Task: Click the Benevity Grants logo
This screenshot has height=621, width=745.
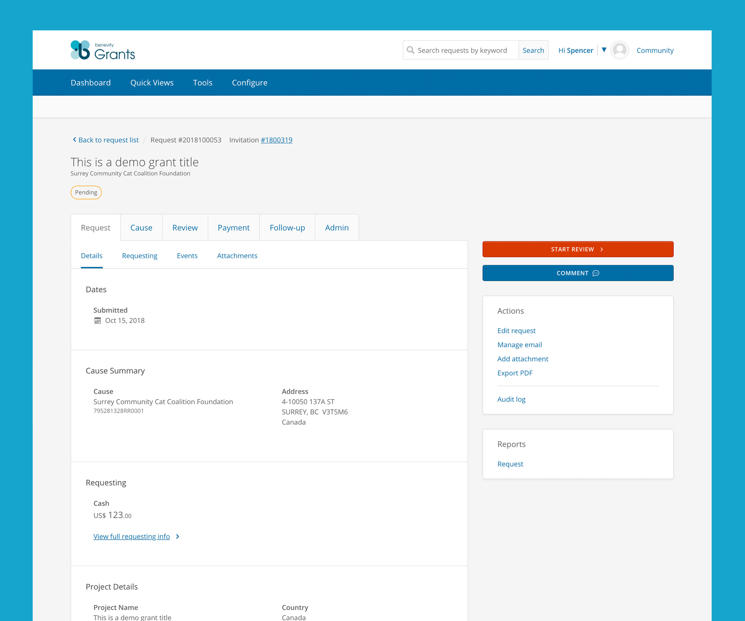Action: tap(103, 50)
